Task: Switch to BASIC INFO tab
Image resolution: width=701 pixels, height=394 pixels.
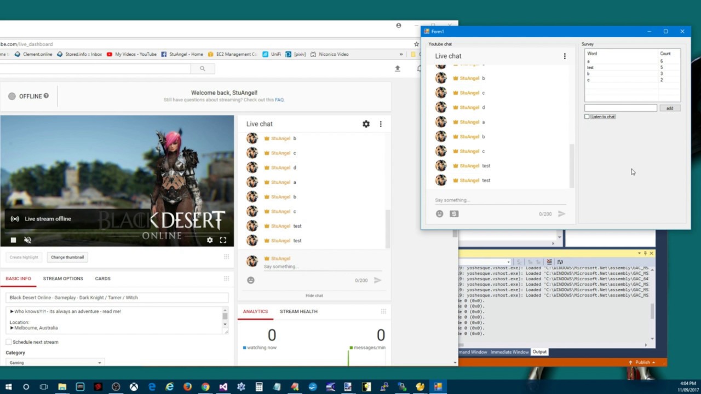Action: (x=18, y=279)
